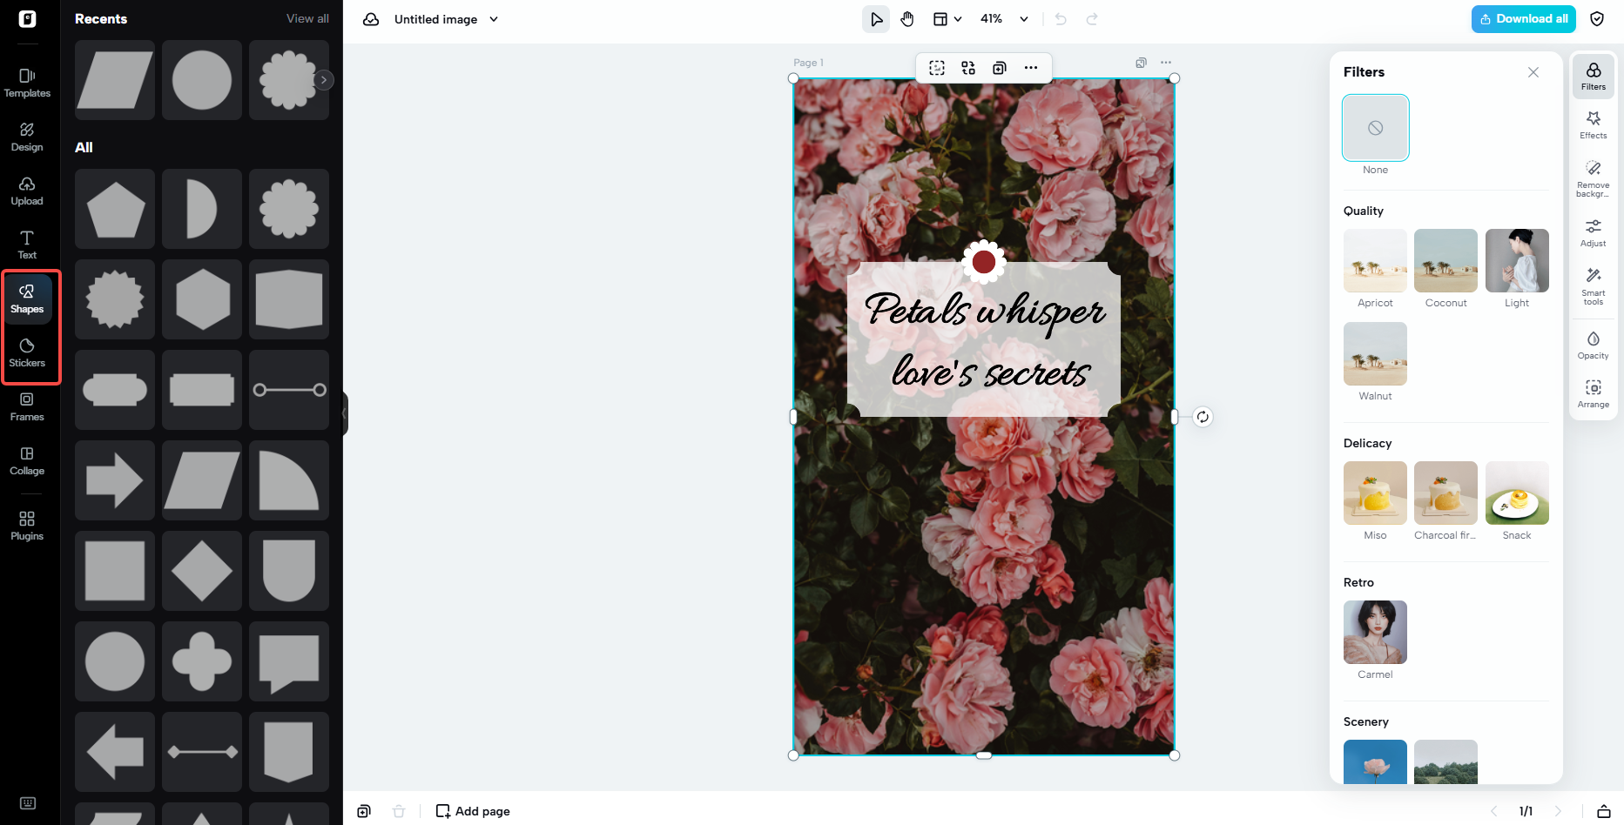Image resolution: width=1624 pixels, height=825 pixels.
Task: Click the rotate handle beside canvas
Action: click(1203, 417)
